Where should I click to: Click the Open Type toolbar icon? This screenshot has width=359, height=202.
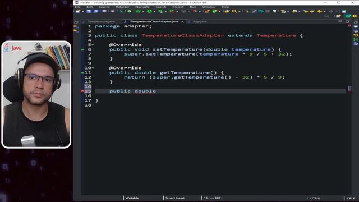point(227,11)
